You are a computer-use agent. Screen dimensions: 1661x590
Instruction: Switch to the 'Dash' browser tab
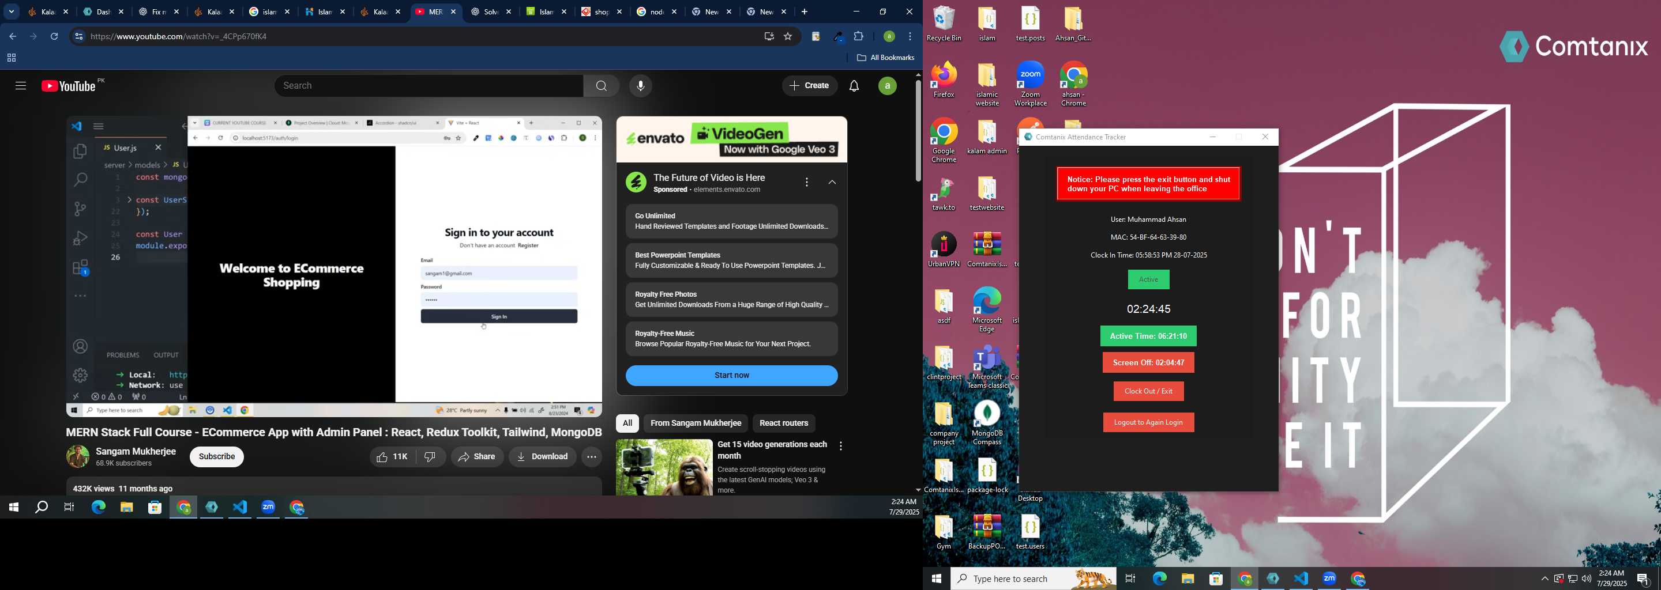(103, 12)
